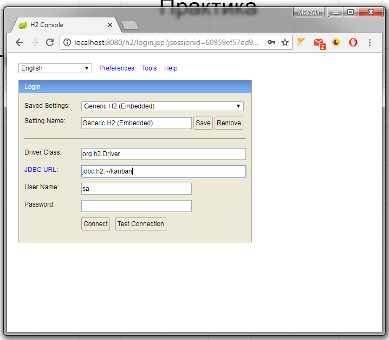Image resolution: width=389 pixels, height=340 pixels.
Task: Open the English language dropdown
Action: (55, 68)
